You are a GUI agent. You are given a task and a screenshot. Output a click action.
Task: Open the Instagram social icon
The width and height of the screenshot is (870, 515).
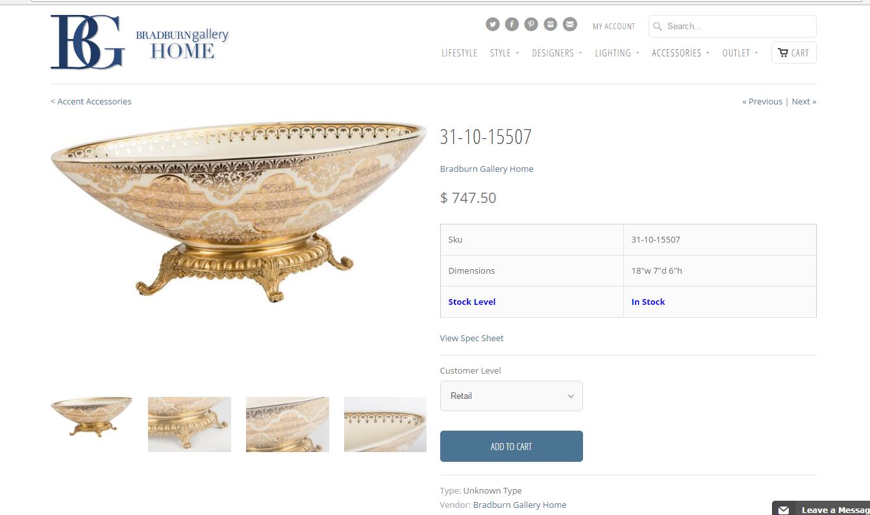[551, 25]
